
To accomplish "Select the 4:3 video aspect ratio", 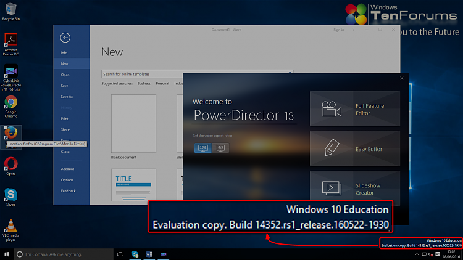I will 220,148.
